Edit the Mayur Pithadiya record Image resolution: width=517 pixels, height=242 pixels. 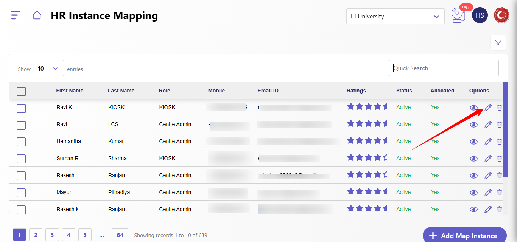(488, 193)
